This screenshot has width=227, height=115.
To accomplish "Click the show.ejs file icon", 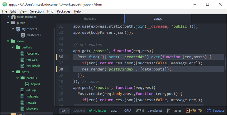I will point(22,109).
